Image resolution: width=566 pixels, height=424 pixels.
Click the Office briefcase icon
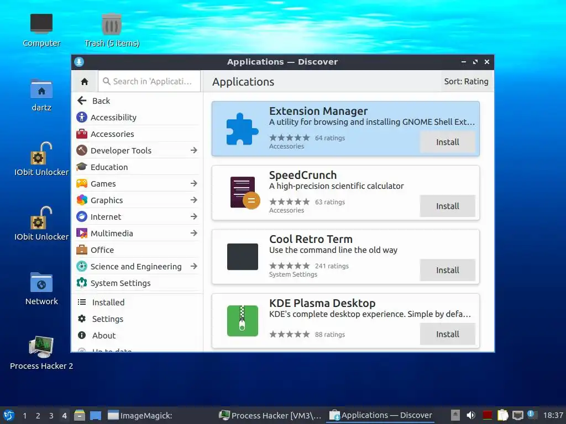(x=82, y=250)
